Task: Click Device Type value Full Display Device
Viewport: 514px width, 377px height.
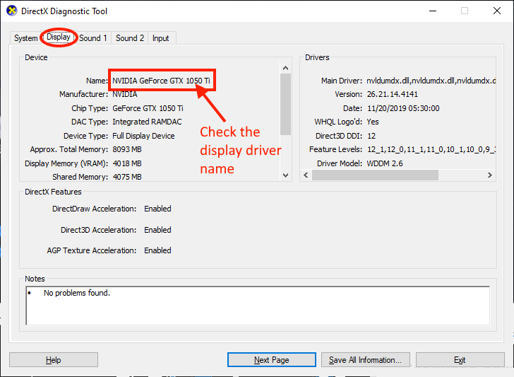Action: click(x=143, y=136)
